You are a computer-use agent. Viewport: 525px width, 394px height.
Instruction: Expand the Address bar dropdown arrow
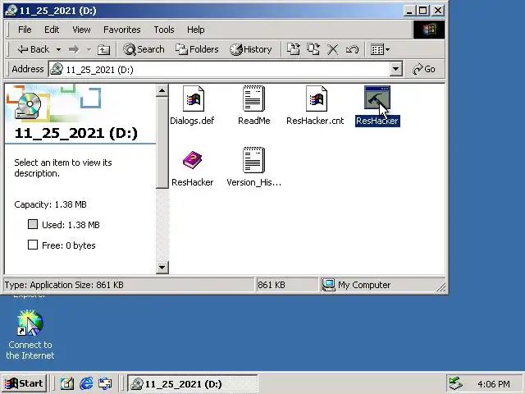(x=395, y=69)
